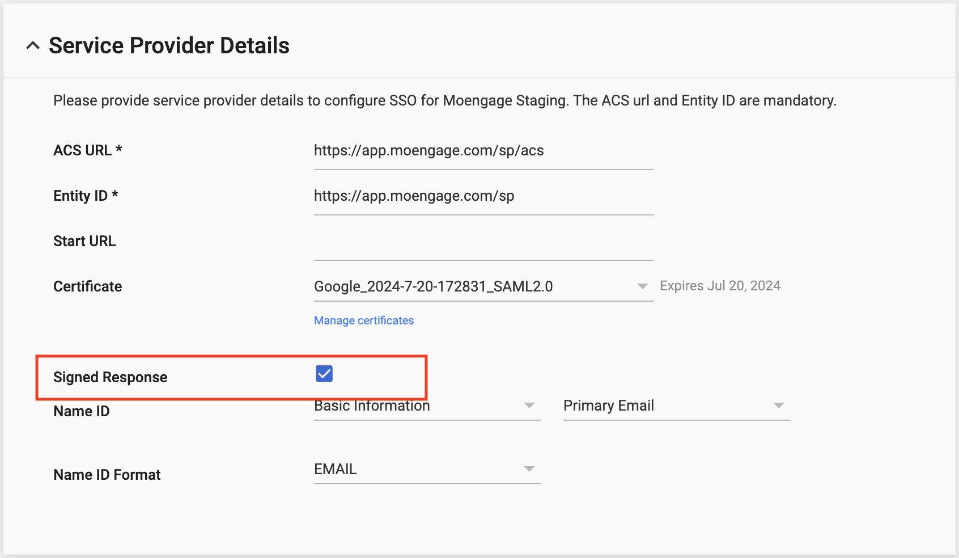Click the Manage certificates link
This screenshot has width=959, height=558.
(363, 320)
